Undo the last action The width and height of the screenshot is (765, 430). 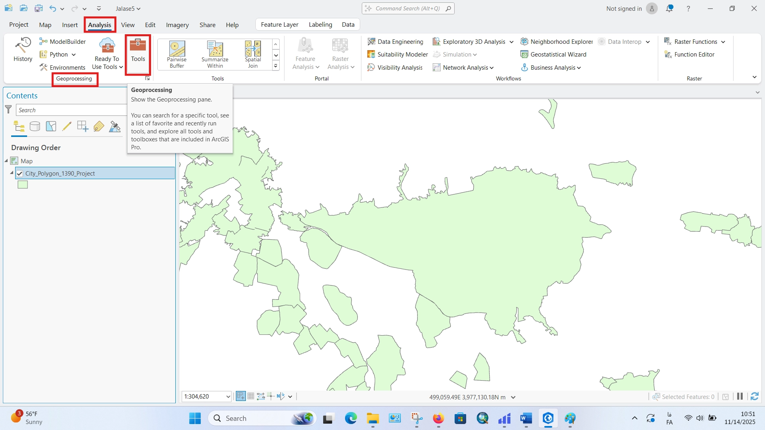tap(53, 8)
